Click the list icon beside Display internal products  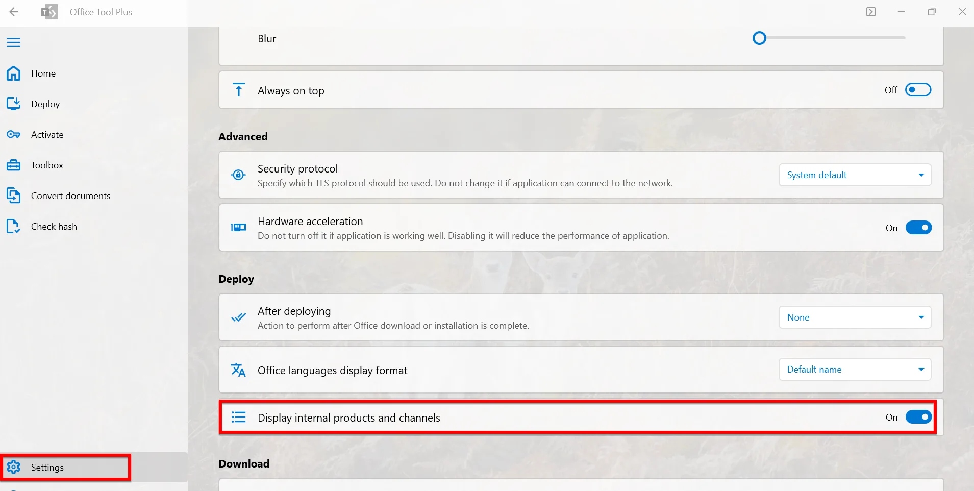(238, 418)
